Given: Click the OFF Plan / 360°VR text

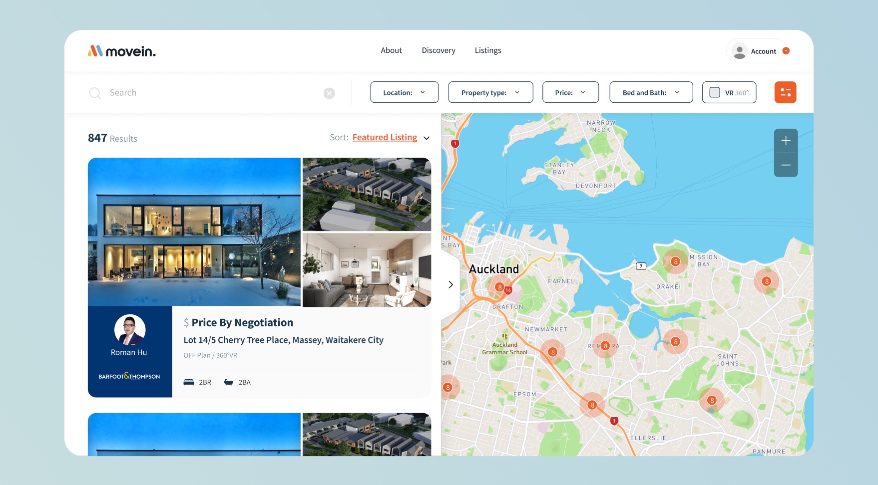Looking at the screenshot, I should pos(210,355).
